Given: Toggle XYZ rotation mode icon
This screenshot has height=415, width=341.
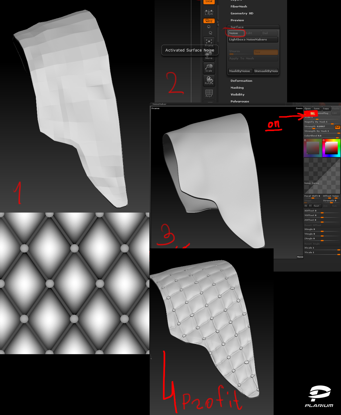Looking at the screenshot, I should point(209,21).
